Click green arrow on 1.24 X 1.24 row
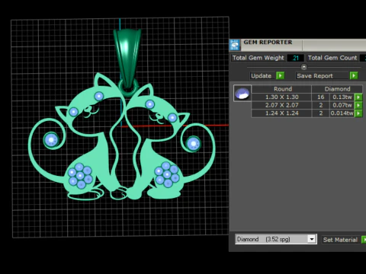Screen dimensions: 366x274 358,113
